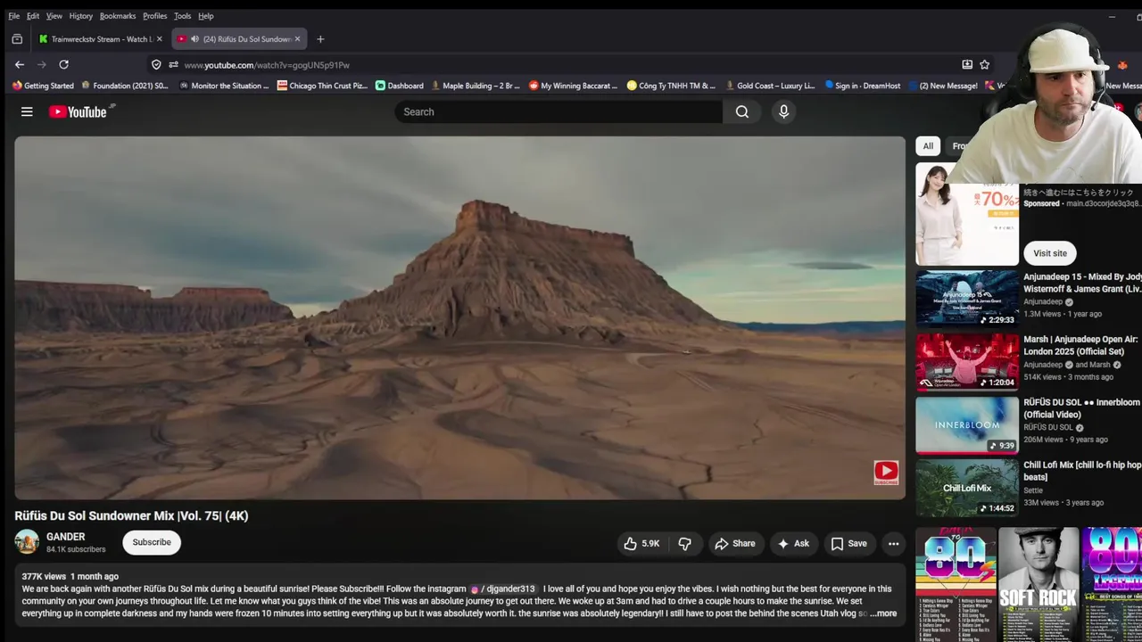Close the Trainwreckstv Stream tab
This screenshot has width=1142, height=642.
click(159, 38)
